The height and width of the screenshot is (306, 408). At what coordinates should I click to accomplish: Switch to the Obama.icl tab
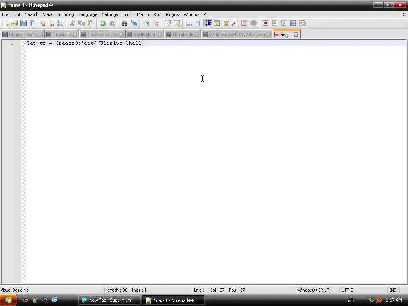pos(62,35)
